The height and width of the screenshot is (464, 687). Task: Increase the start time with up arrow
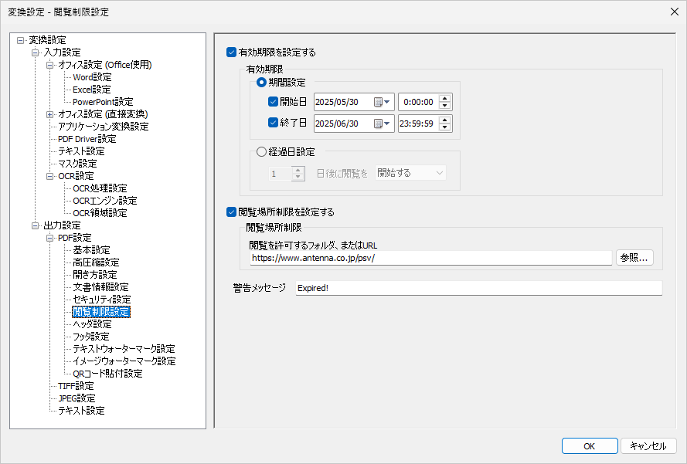tap(444, 98)
